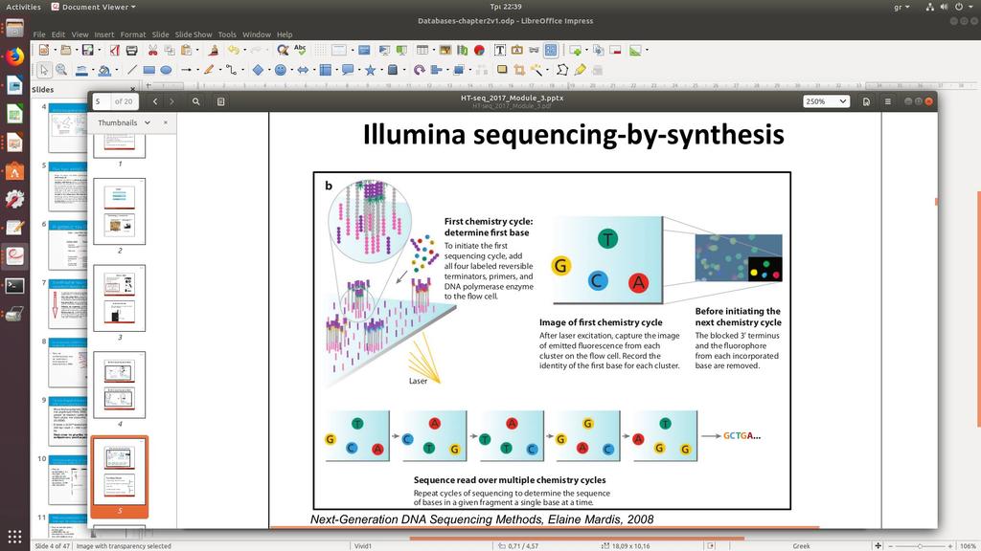The image size is (981, 551).
Task: Click the top bar clock showing 22:39
Action: click(x=506, y=7)
